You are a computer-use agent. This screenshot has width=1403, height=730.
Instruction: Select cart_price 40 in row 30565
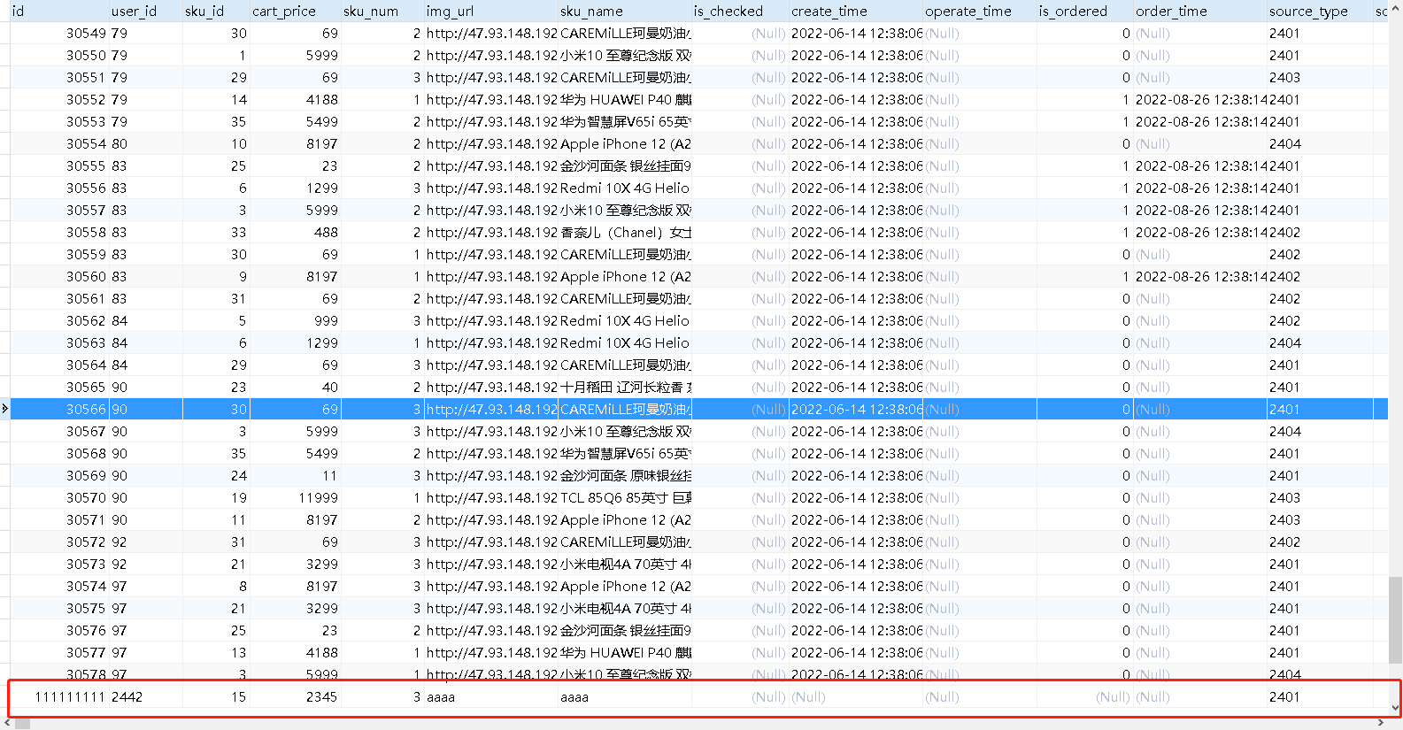pyautogui.click(x=296, y=387)
